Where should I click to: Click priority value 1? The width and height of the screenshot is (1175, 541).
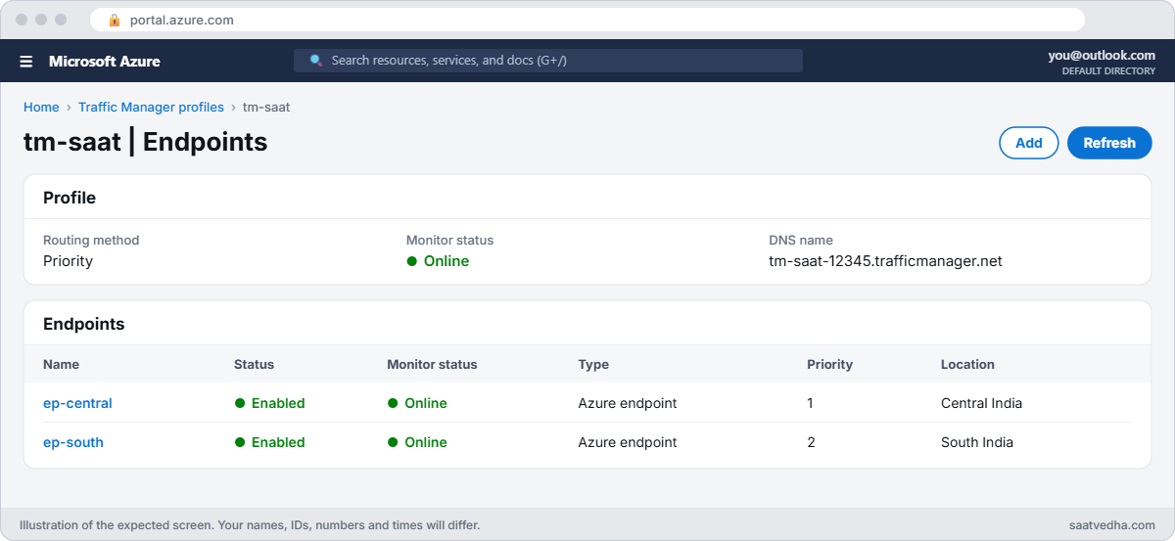811,403
